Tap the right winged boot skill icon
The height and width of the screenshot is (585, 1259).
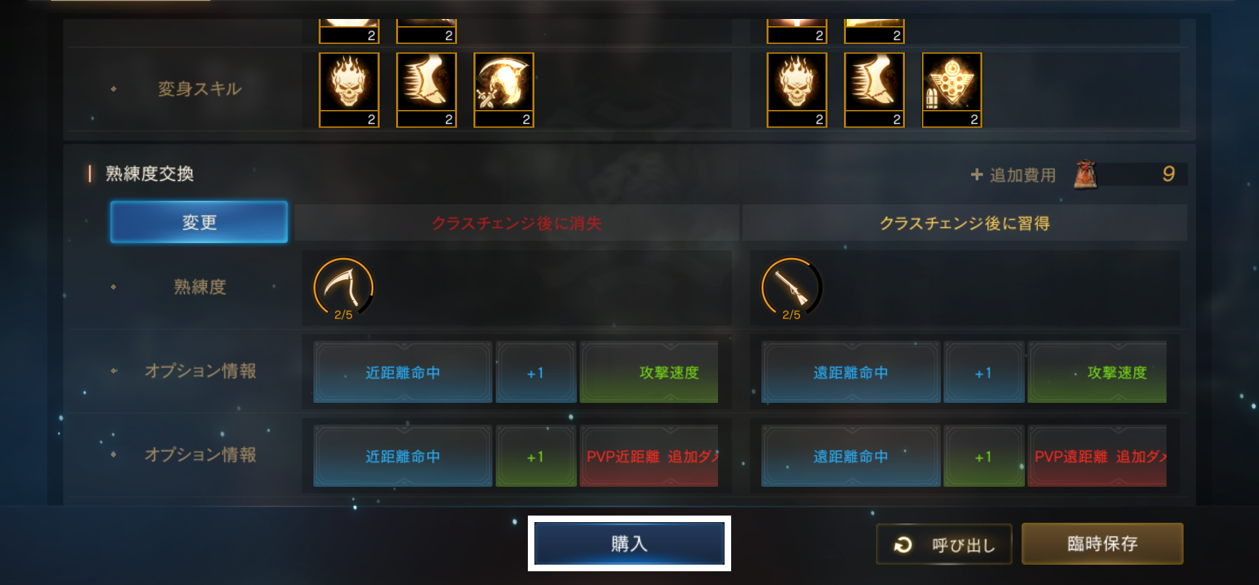point(874,90)
